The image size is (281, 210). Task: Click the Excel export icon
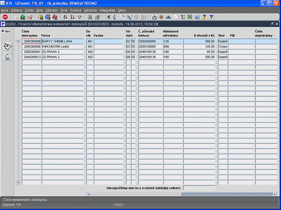coord(190,17)
